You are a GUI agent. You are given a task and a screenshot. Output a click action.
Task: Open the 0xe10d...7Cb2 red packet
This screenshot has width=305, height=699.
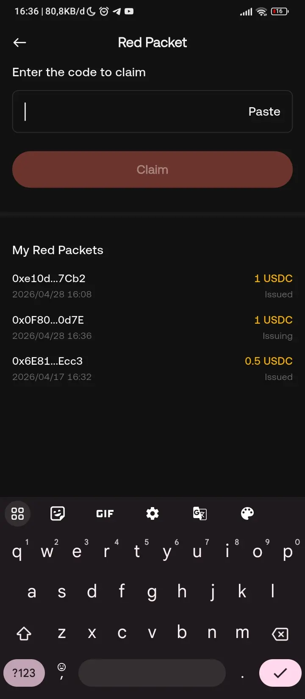pos(152,286)
